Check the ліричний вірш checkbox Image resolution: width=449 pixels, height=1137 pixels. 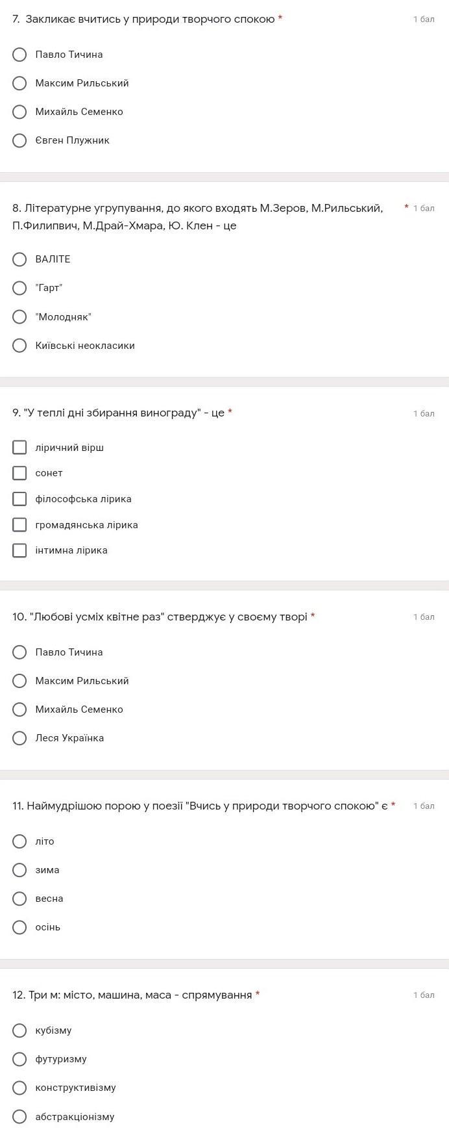(19, 448)
